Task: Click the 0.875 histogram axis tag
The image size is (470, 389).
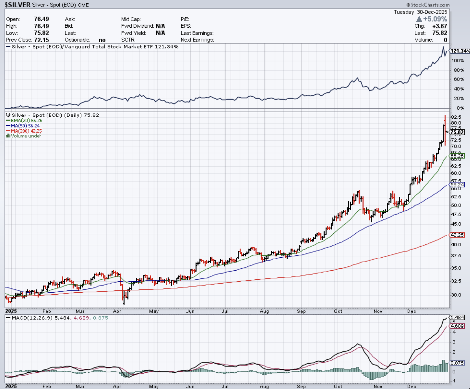Action: pyautogui.click(x=457, y=363)
